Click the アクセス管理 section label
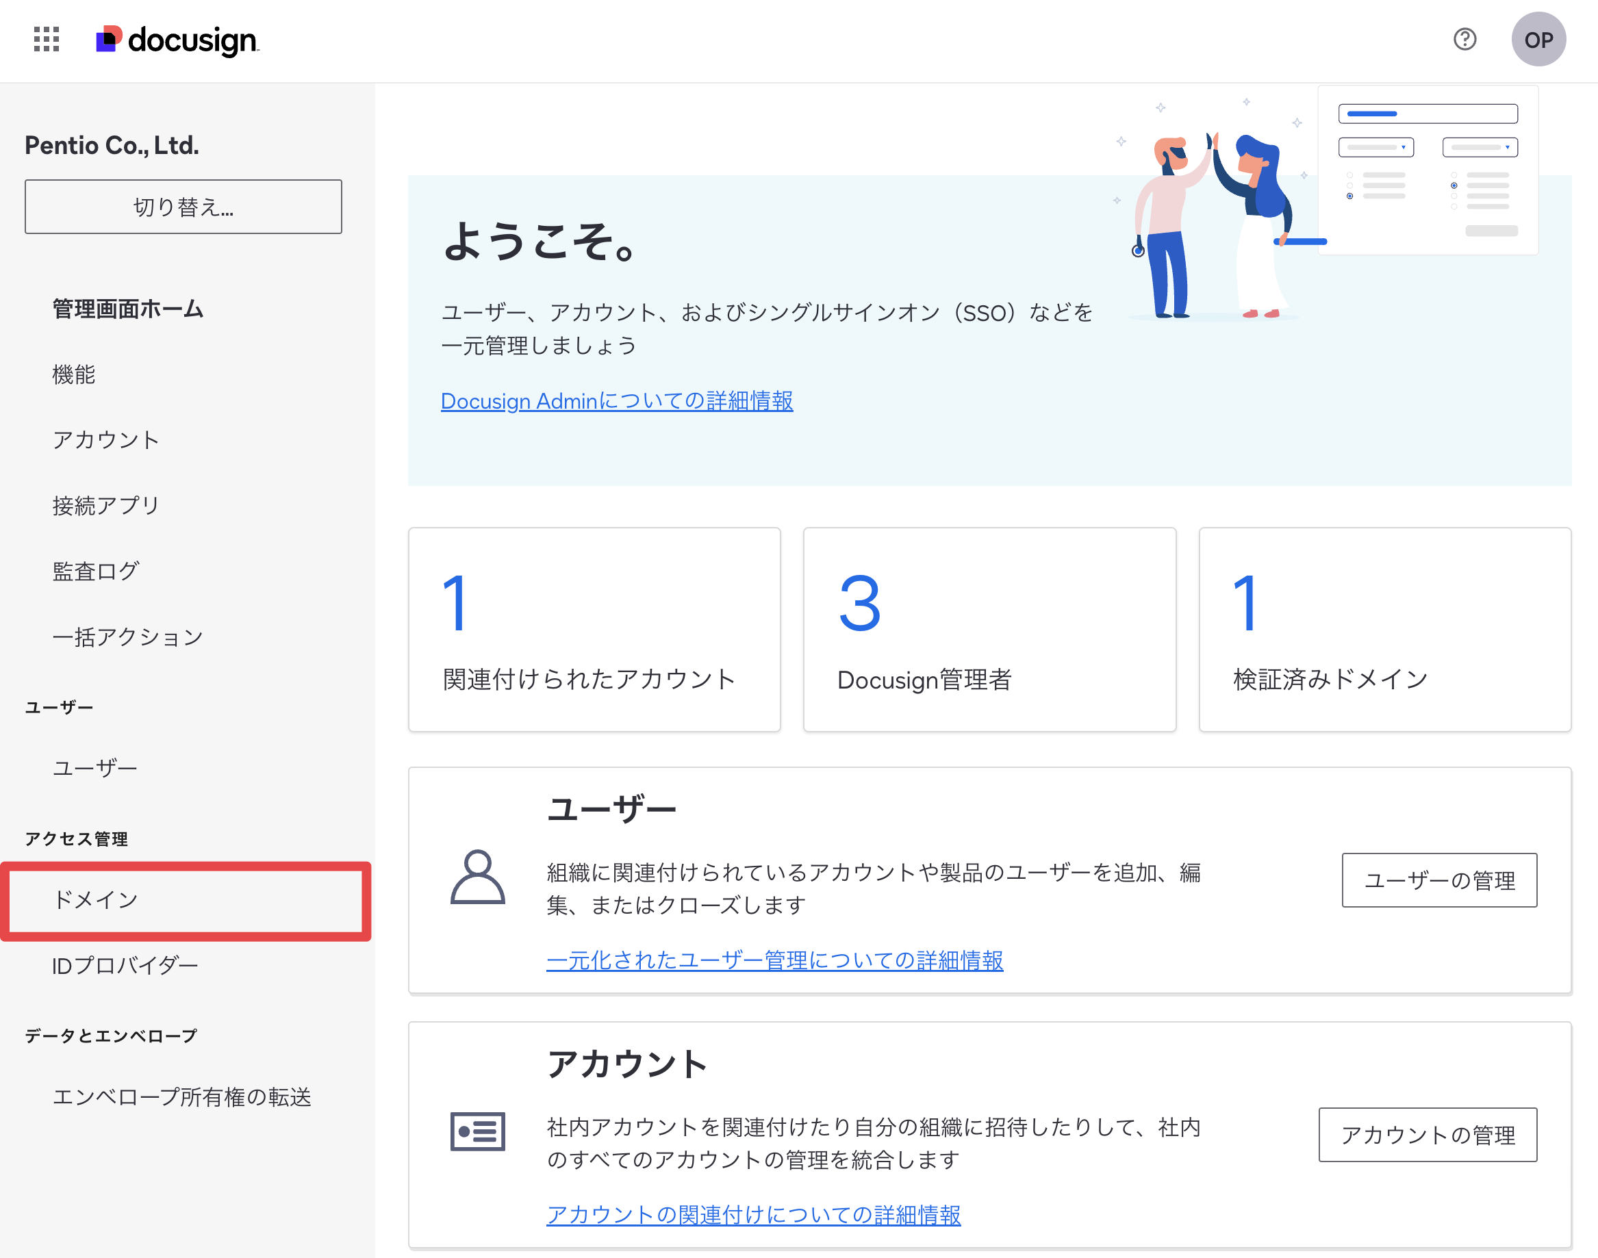 pos(77,839)
